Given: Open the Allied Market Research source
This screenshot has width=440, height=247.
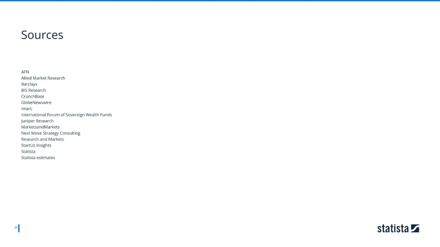Looking at the screenshot, I should (x=43, y=78).
